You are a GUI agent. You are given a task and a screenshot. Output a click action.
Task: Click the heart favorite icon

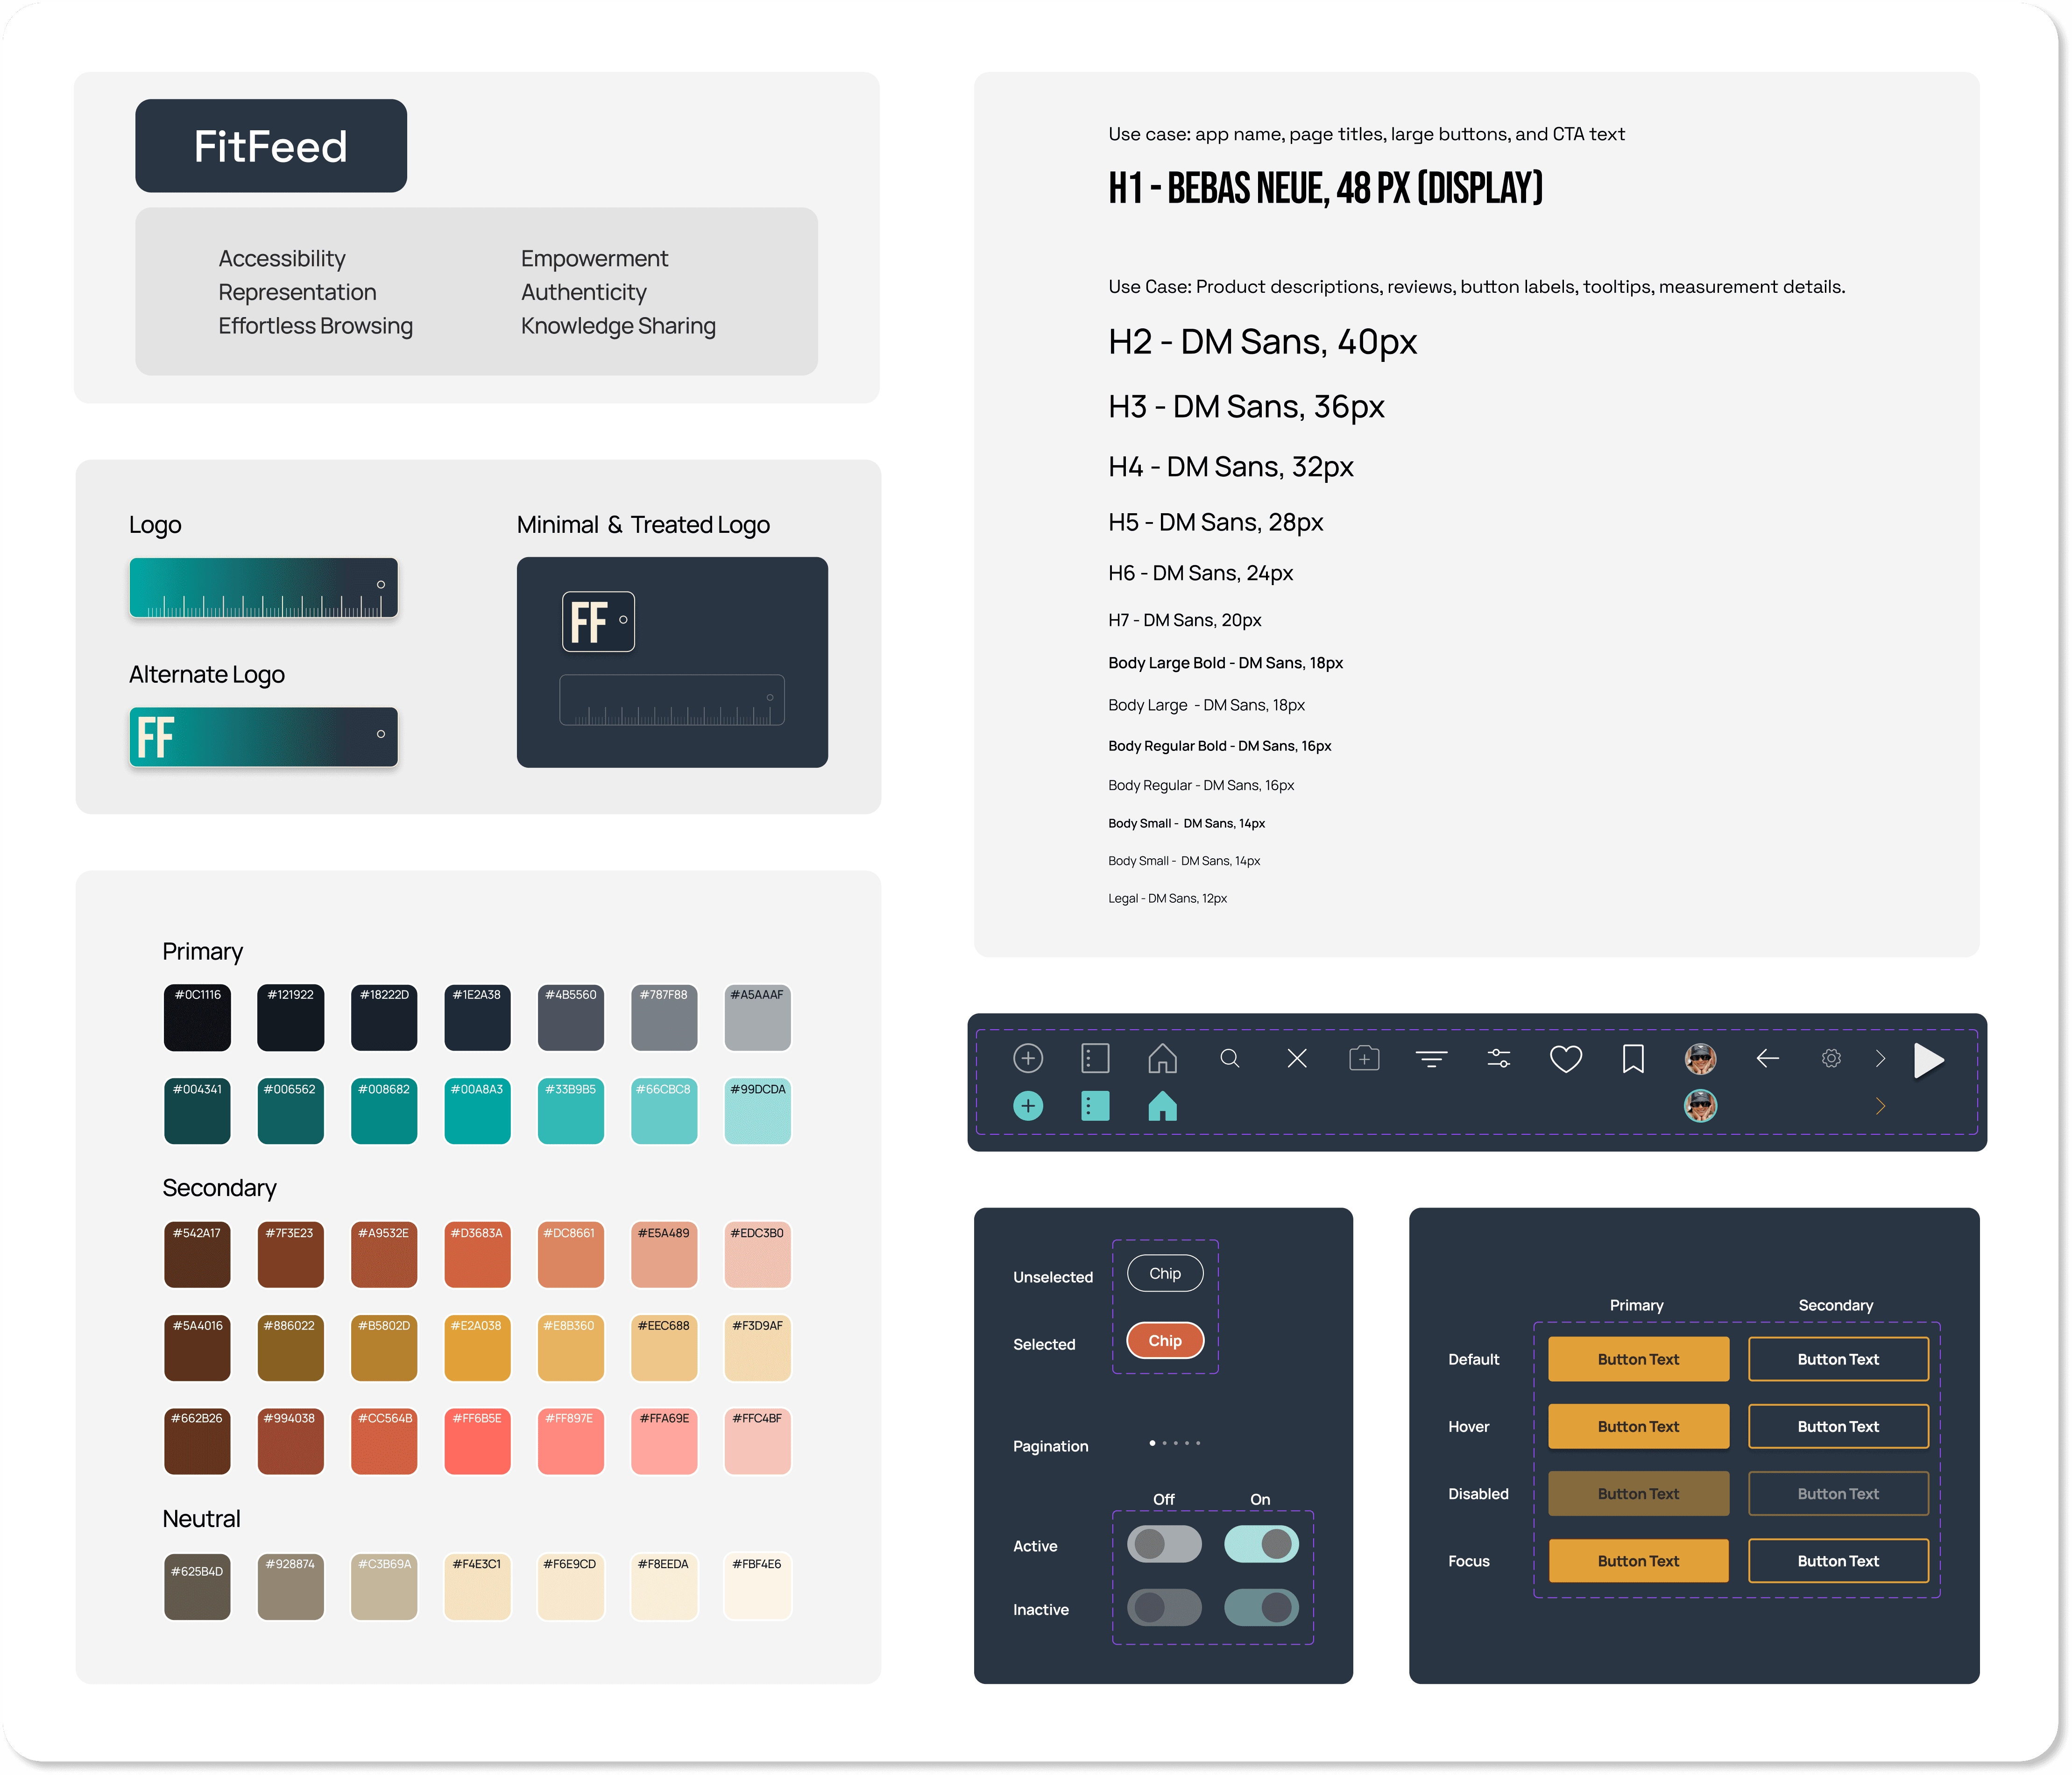[1565, 1058]
